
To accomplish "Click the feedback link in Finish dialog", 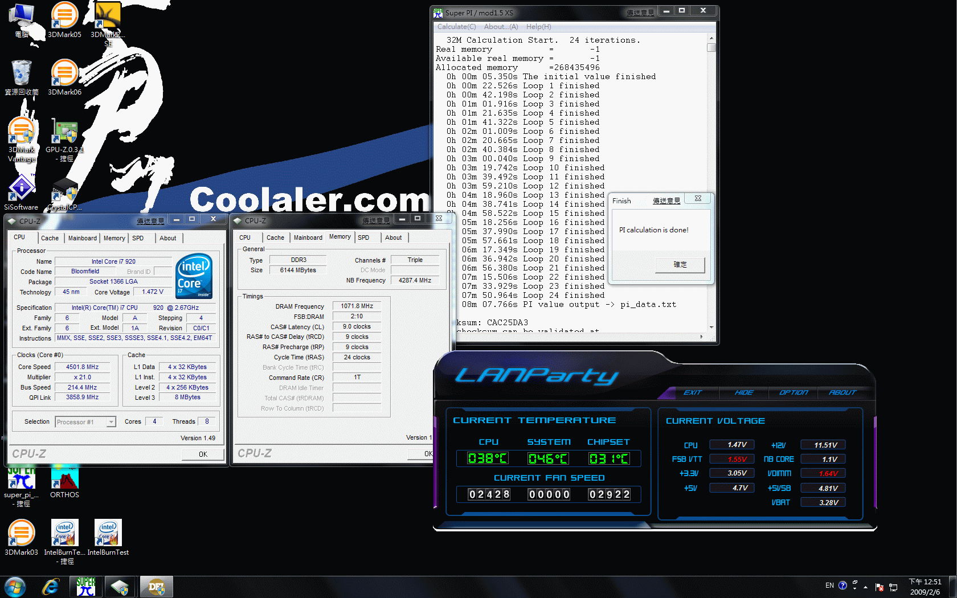I will tap(666, 200).
